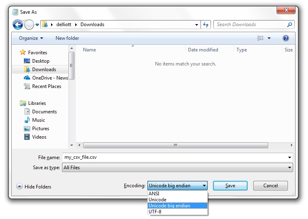Click the Save button
308x219 pixels.
pyautogui.click(x=230, y=186)
